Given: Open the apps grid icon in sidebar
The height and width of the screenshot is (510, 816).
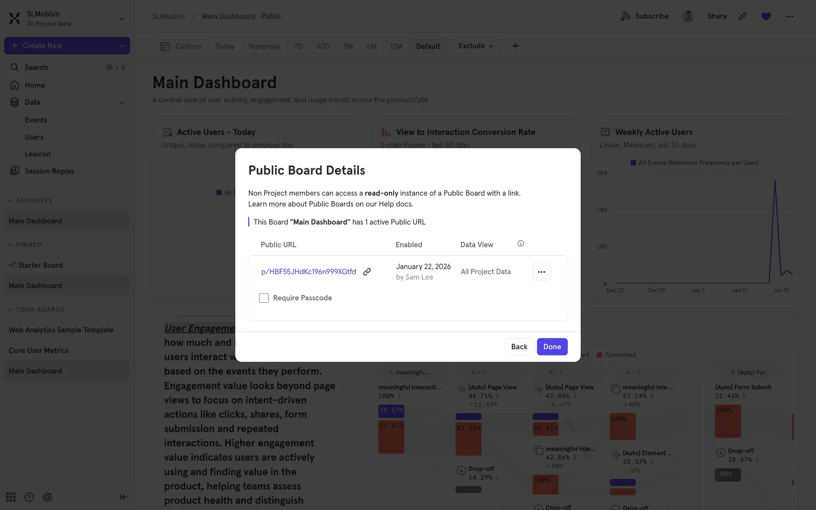Looking at the screenshot, I should [11, 497].
